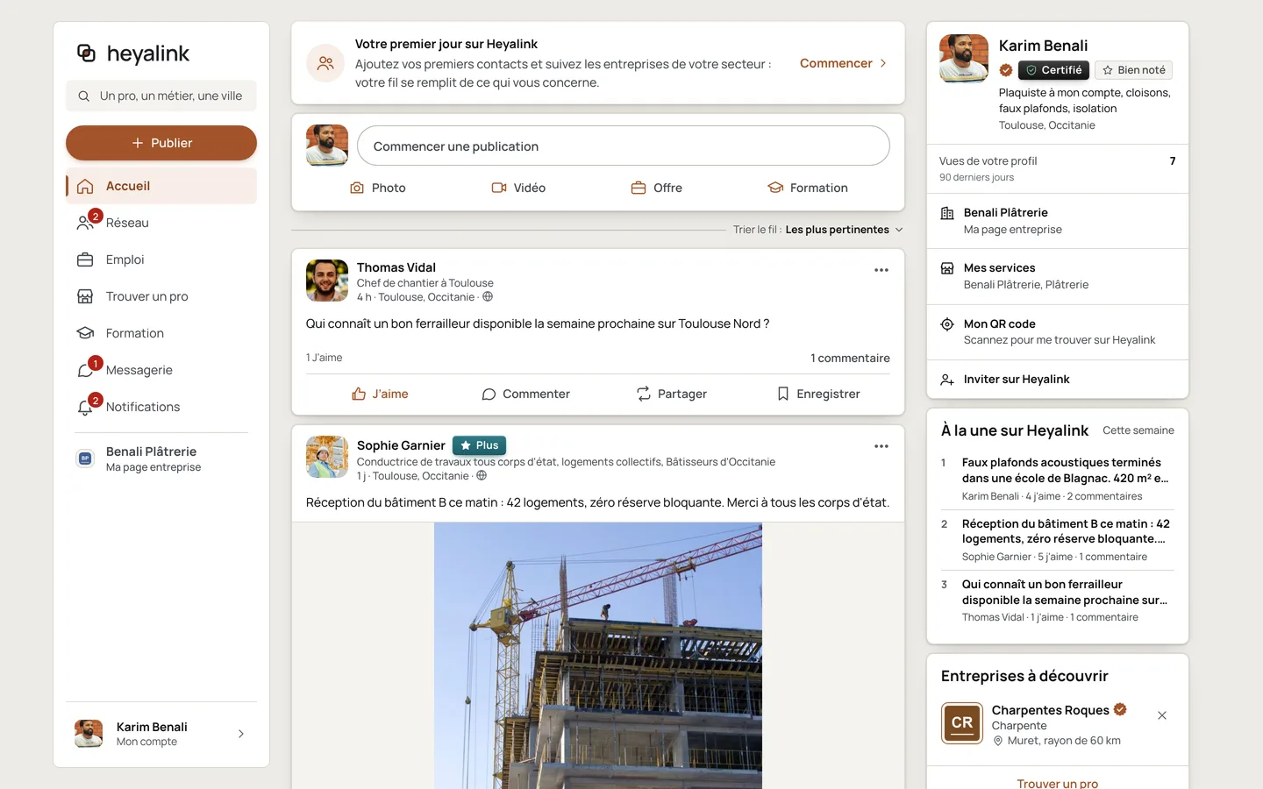Open the construction site photo
Viewport: 1263px width, 789px height.
[x=598, y=656]
